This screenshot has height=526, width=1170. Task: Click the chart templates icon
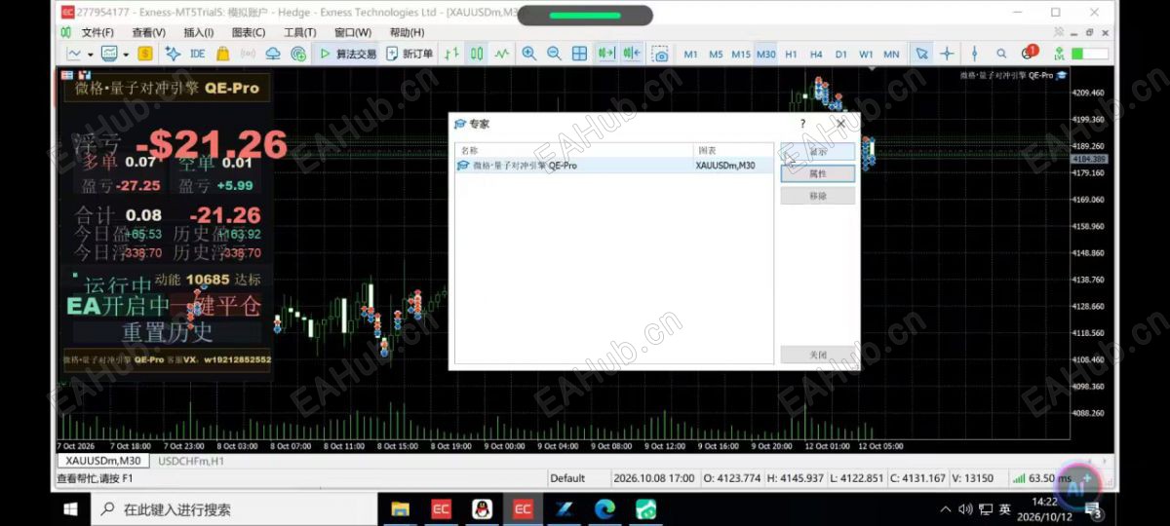tap(109, 54)
